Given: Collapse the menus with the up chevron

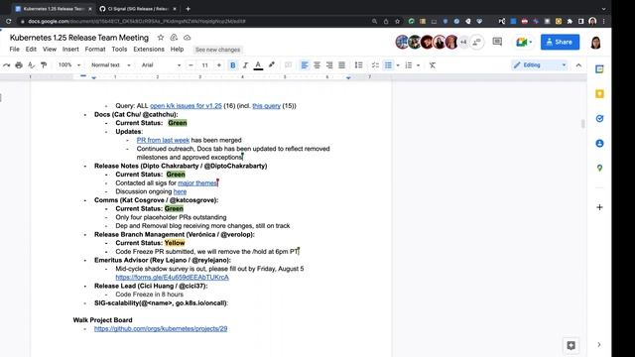Looking at the screenshot, I should [x=578, y=65].
